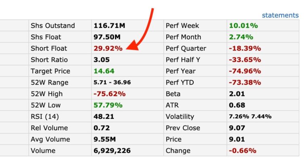Select the Perf Month value 2.74%
The height and width of the screenshot is (161, 306).
point(241,37)
